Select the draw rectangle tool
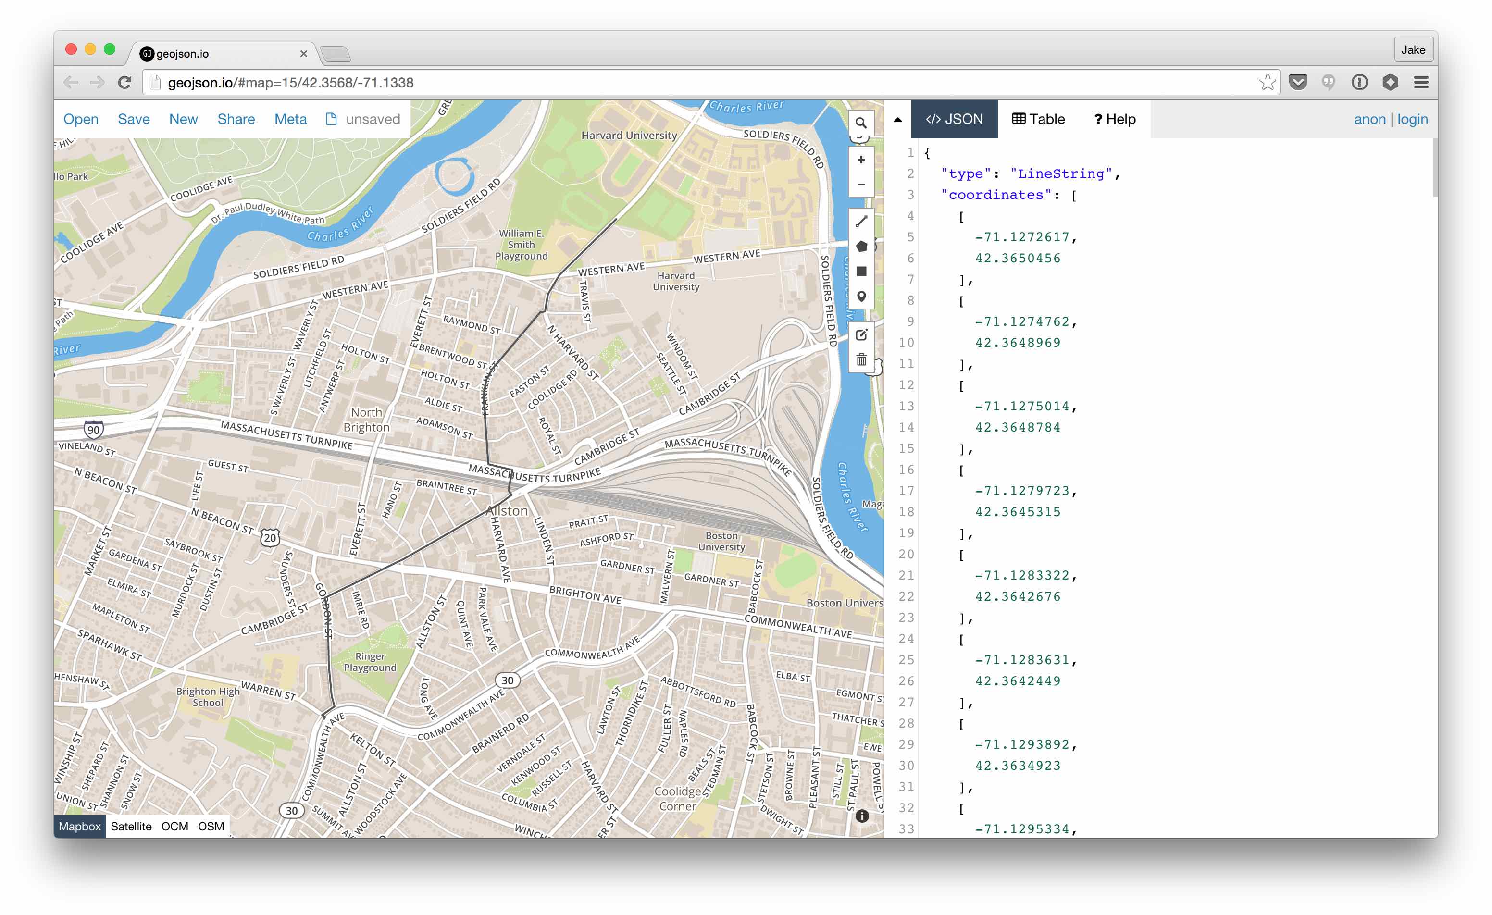Screen dimensions: 1492x915 click(x=861, y=272)
